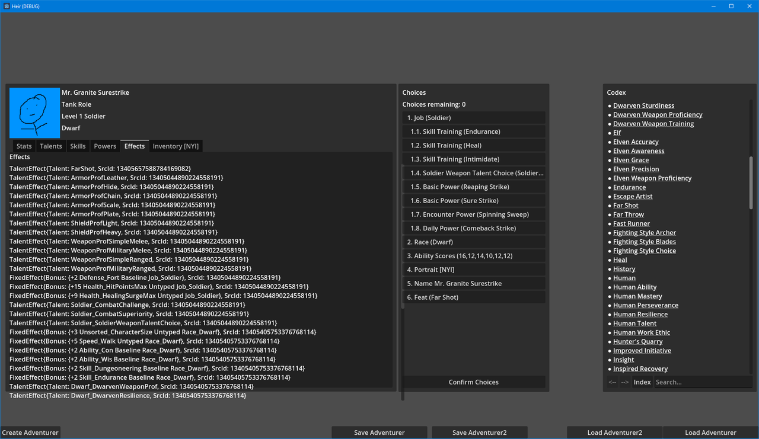
Task: Select Skill Training (Endurance) choice
Action: [x=474, y=132]
